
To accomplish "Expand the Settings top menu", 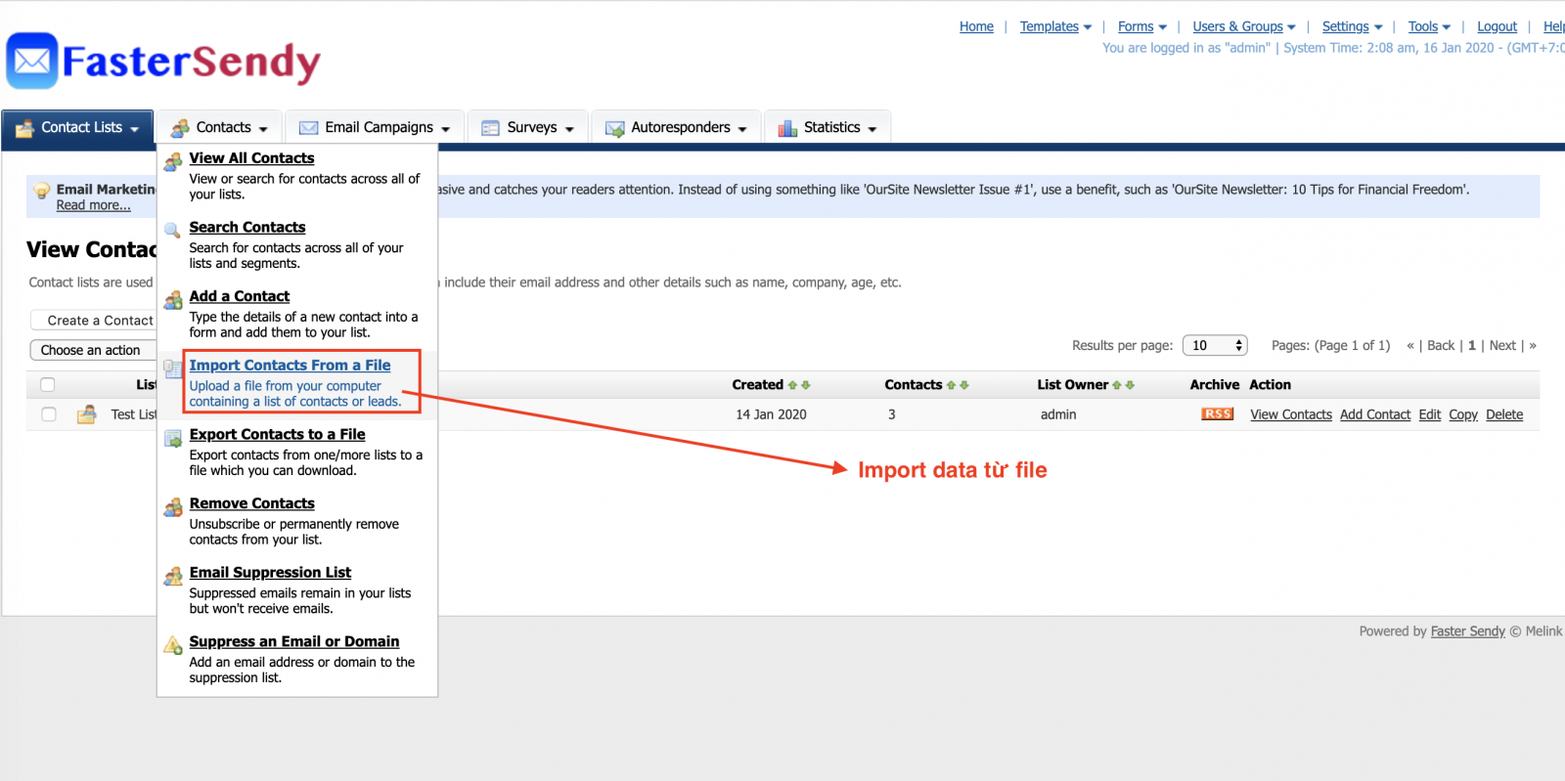I will (x=1352, y=26).
